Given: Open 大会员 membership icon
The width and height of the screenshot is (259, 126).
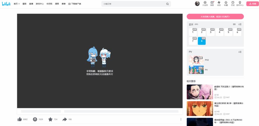Looking at the screenshot, I should pyautogui.click(x=205, y=4).
